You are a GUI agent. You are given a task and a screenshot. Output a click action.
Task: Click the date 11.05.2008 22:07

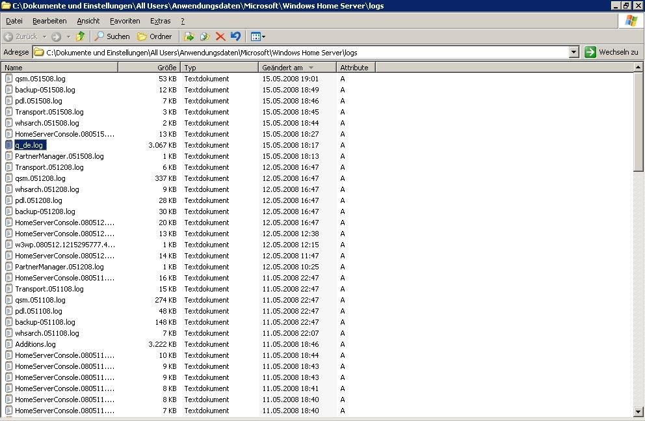pyautogui.click(x=291, y=333)
